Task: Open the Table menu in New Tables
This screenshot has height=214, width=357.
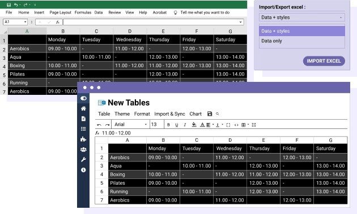Action: click(104, 114)
